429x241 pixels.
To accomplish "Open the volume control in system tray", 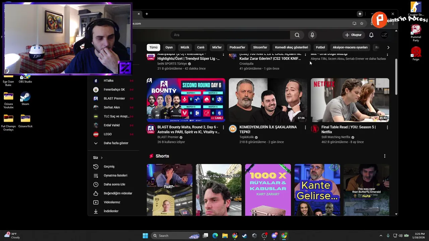I will 401,236.
